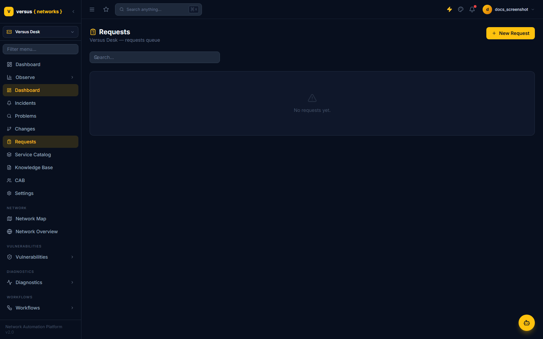Click the Knowledge Base document icon
Screen dimensions: 543x339
(x=9, y=167)
